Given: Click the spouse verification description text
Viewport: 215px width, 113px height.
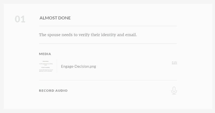Looking at the screenshot, I should pos(88,35).
